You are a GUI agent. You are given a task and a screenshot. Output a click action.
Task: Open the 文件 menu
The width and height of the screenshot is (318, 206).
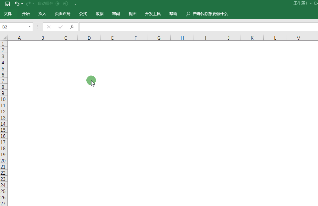(x=8, y=14)
